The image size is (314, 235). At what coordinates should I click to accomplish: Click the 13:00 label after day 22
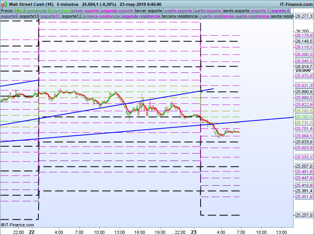pyautogui.click(x=120, y=232)
